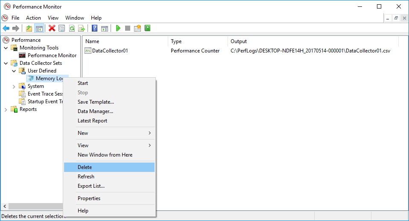Click the Export List toolbar icon
Screen dimensions: 409x221
(82, 28)
